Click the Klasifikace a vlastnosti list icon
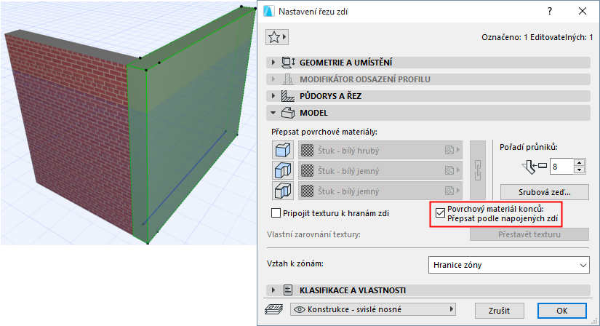Viewport: 600px width, 326px height. [288, 290]
